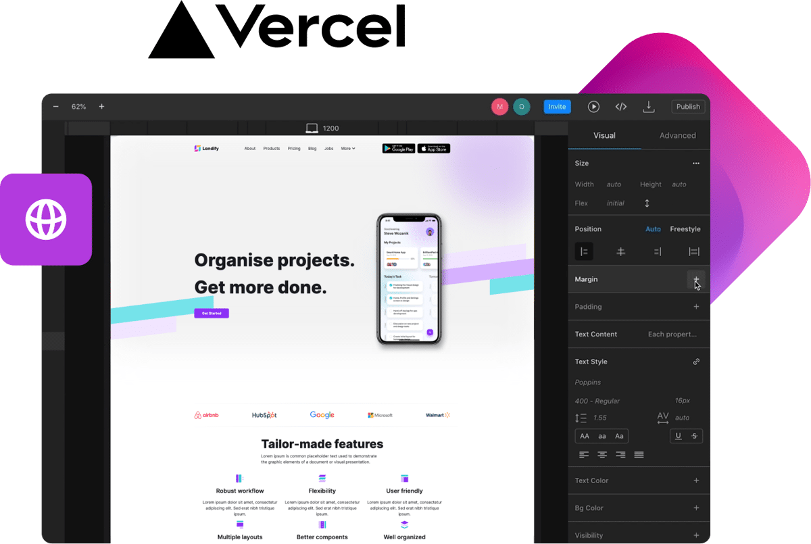Click the download icon next to Publish
The width and height of the screenshot is (811, 544).
[x=648, y=106]
